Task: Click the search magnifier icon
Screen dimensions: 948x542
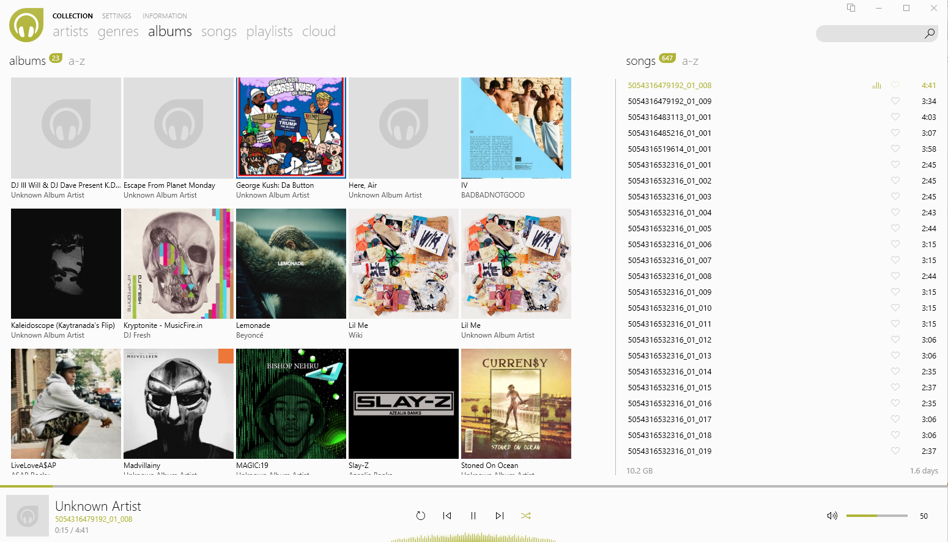Action: click(930, 34)
